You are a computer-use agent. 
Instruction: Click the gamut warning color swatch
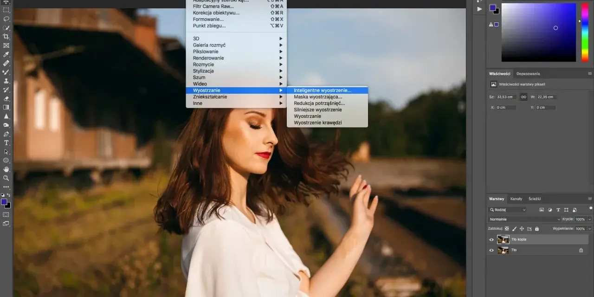point(497,24)
